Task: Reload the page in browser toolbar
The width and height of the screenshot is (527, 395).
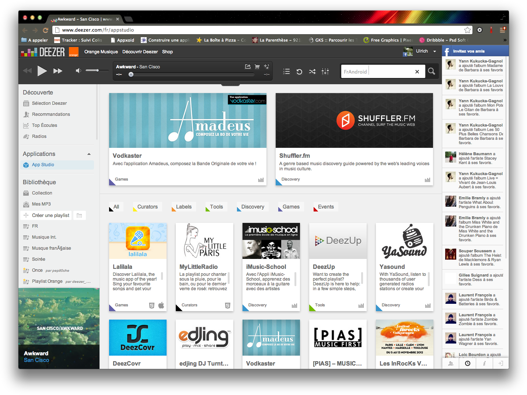Action: pyautogui.click(x=45, y=30)
